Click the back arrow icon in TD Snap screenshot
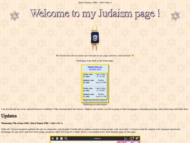 [53, 138]
